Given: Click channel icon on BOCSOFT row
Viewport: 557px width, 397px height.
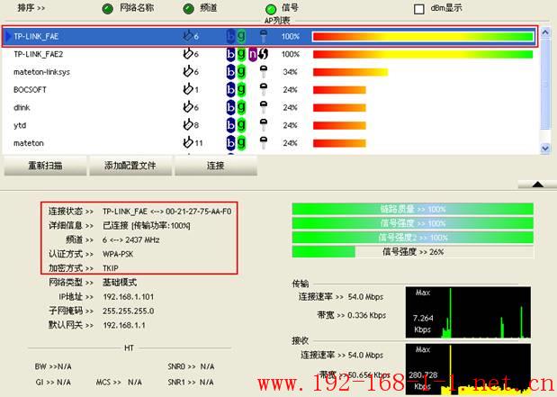Looking at the screenshot, I should click(188, 89).
